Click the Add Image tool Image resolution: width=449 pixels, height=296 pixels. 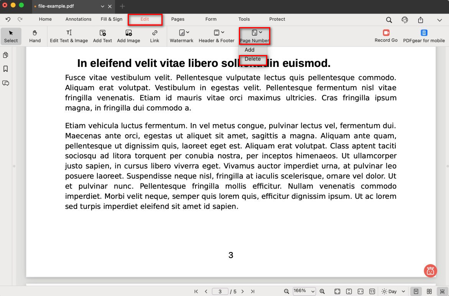pyautogui.click(x=128, y=36)
